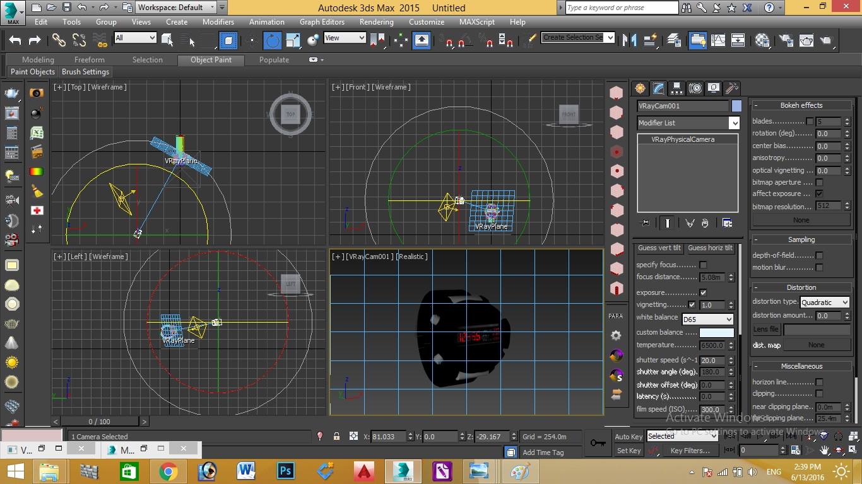Click the Key Filters... button

pyautogui.click(x=690, y=451)
